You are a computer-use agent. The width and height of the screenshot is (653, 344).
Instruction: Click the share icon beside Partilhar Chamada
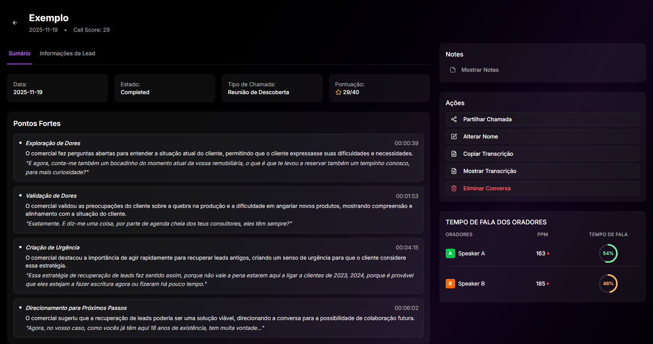coord(454,119)
